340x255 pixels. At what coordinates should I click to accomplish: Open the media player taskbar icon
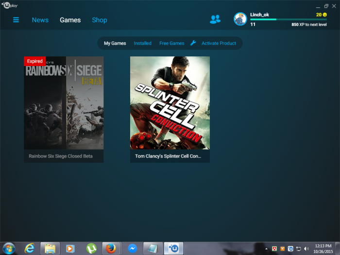pos(70,249)
